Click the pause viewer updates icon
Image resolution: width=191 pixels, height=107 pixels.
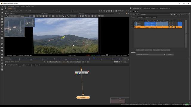(116, 11)
